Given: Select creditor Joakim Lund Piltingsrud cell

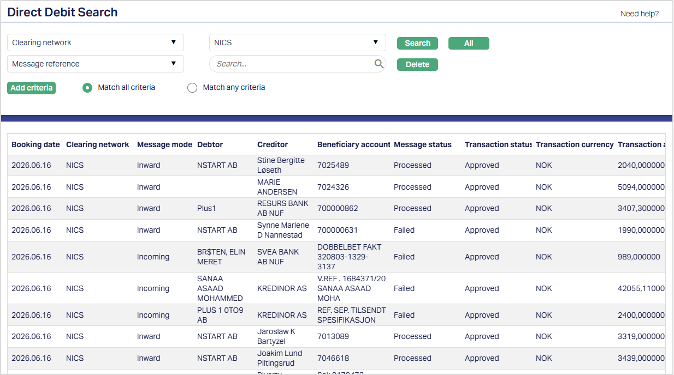Looking at the screenshot, I should [x=280, y=358].
